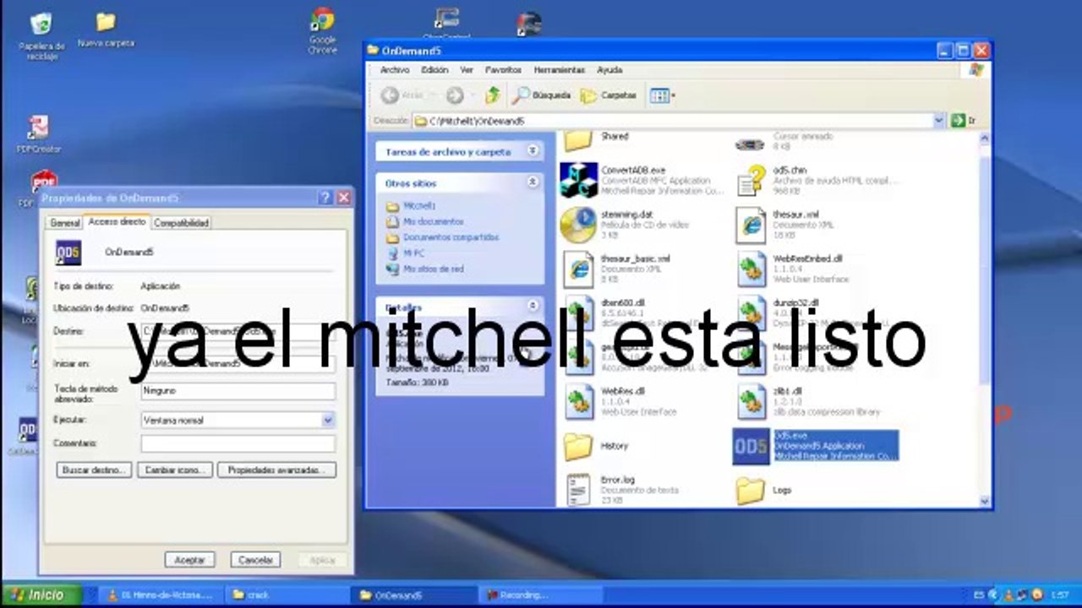Open the Herramientas menu
This screenshot has height=608, width=1082.
pos(559,70)
